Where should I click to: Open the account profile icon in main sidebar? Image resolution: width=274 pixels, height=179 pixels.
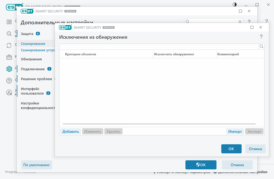coord(9,92)
